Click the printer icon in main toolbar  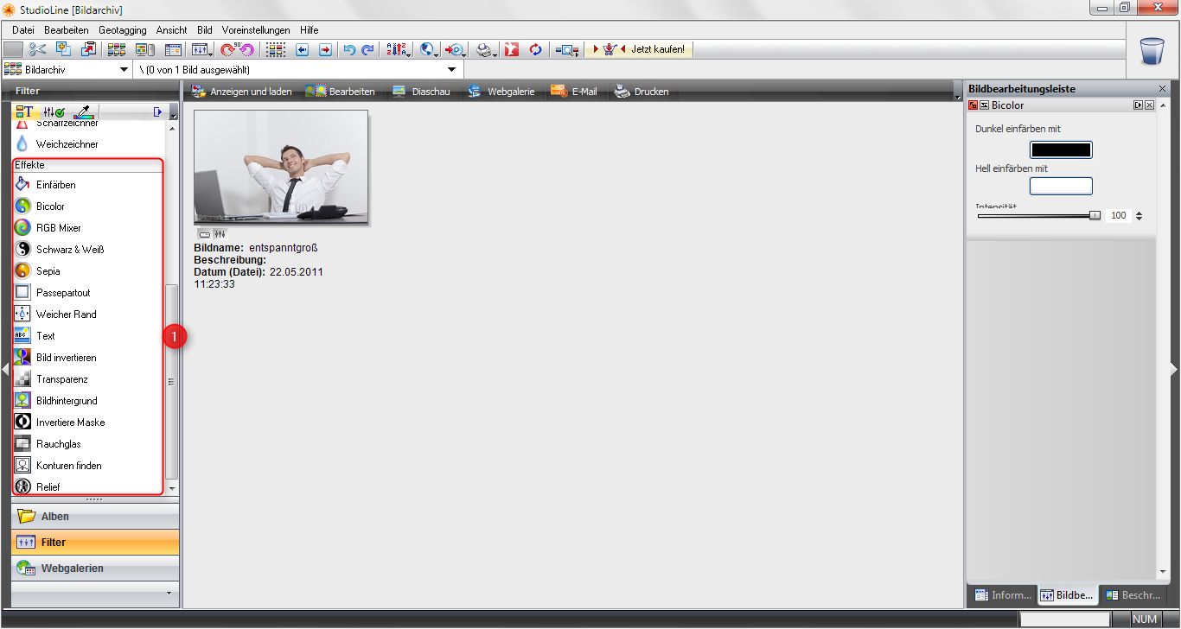[485, 50]
